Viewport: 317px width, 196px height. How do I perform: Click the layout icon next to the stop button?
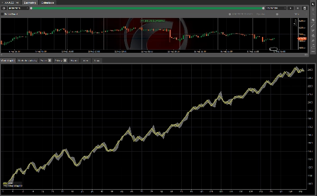tap(304, 8)
